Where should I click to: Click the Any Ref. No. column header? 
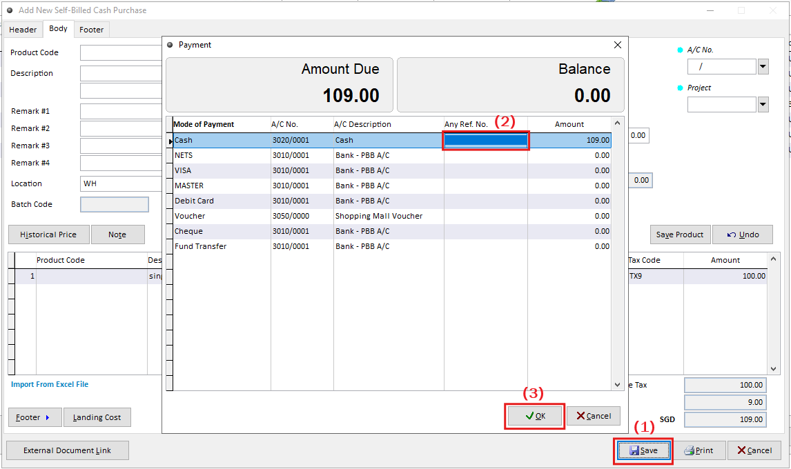pyautogui.click(x=486, y=124)
